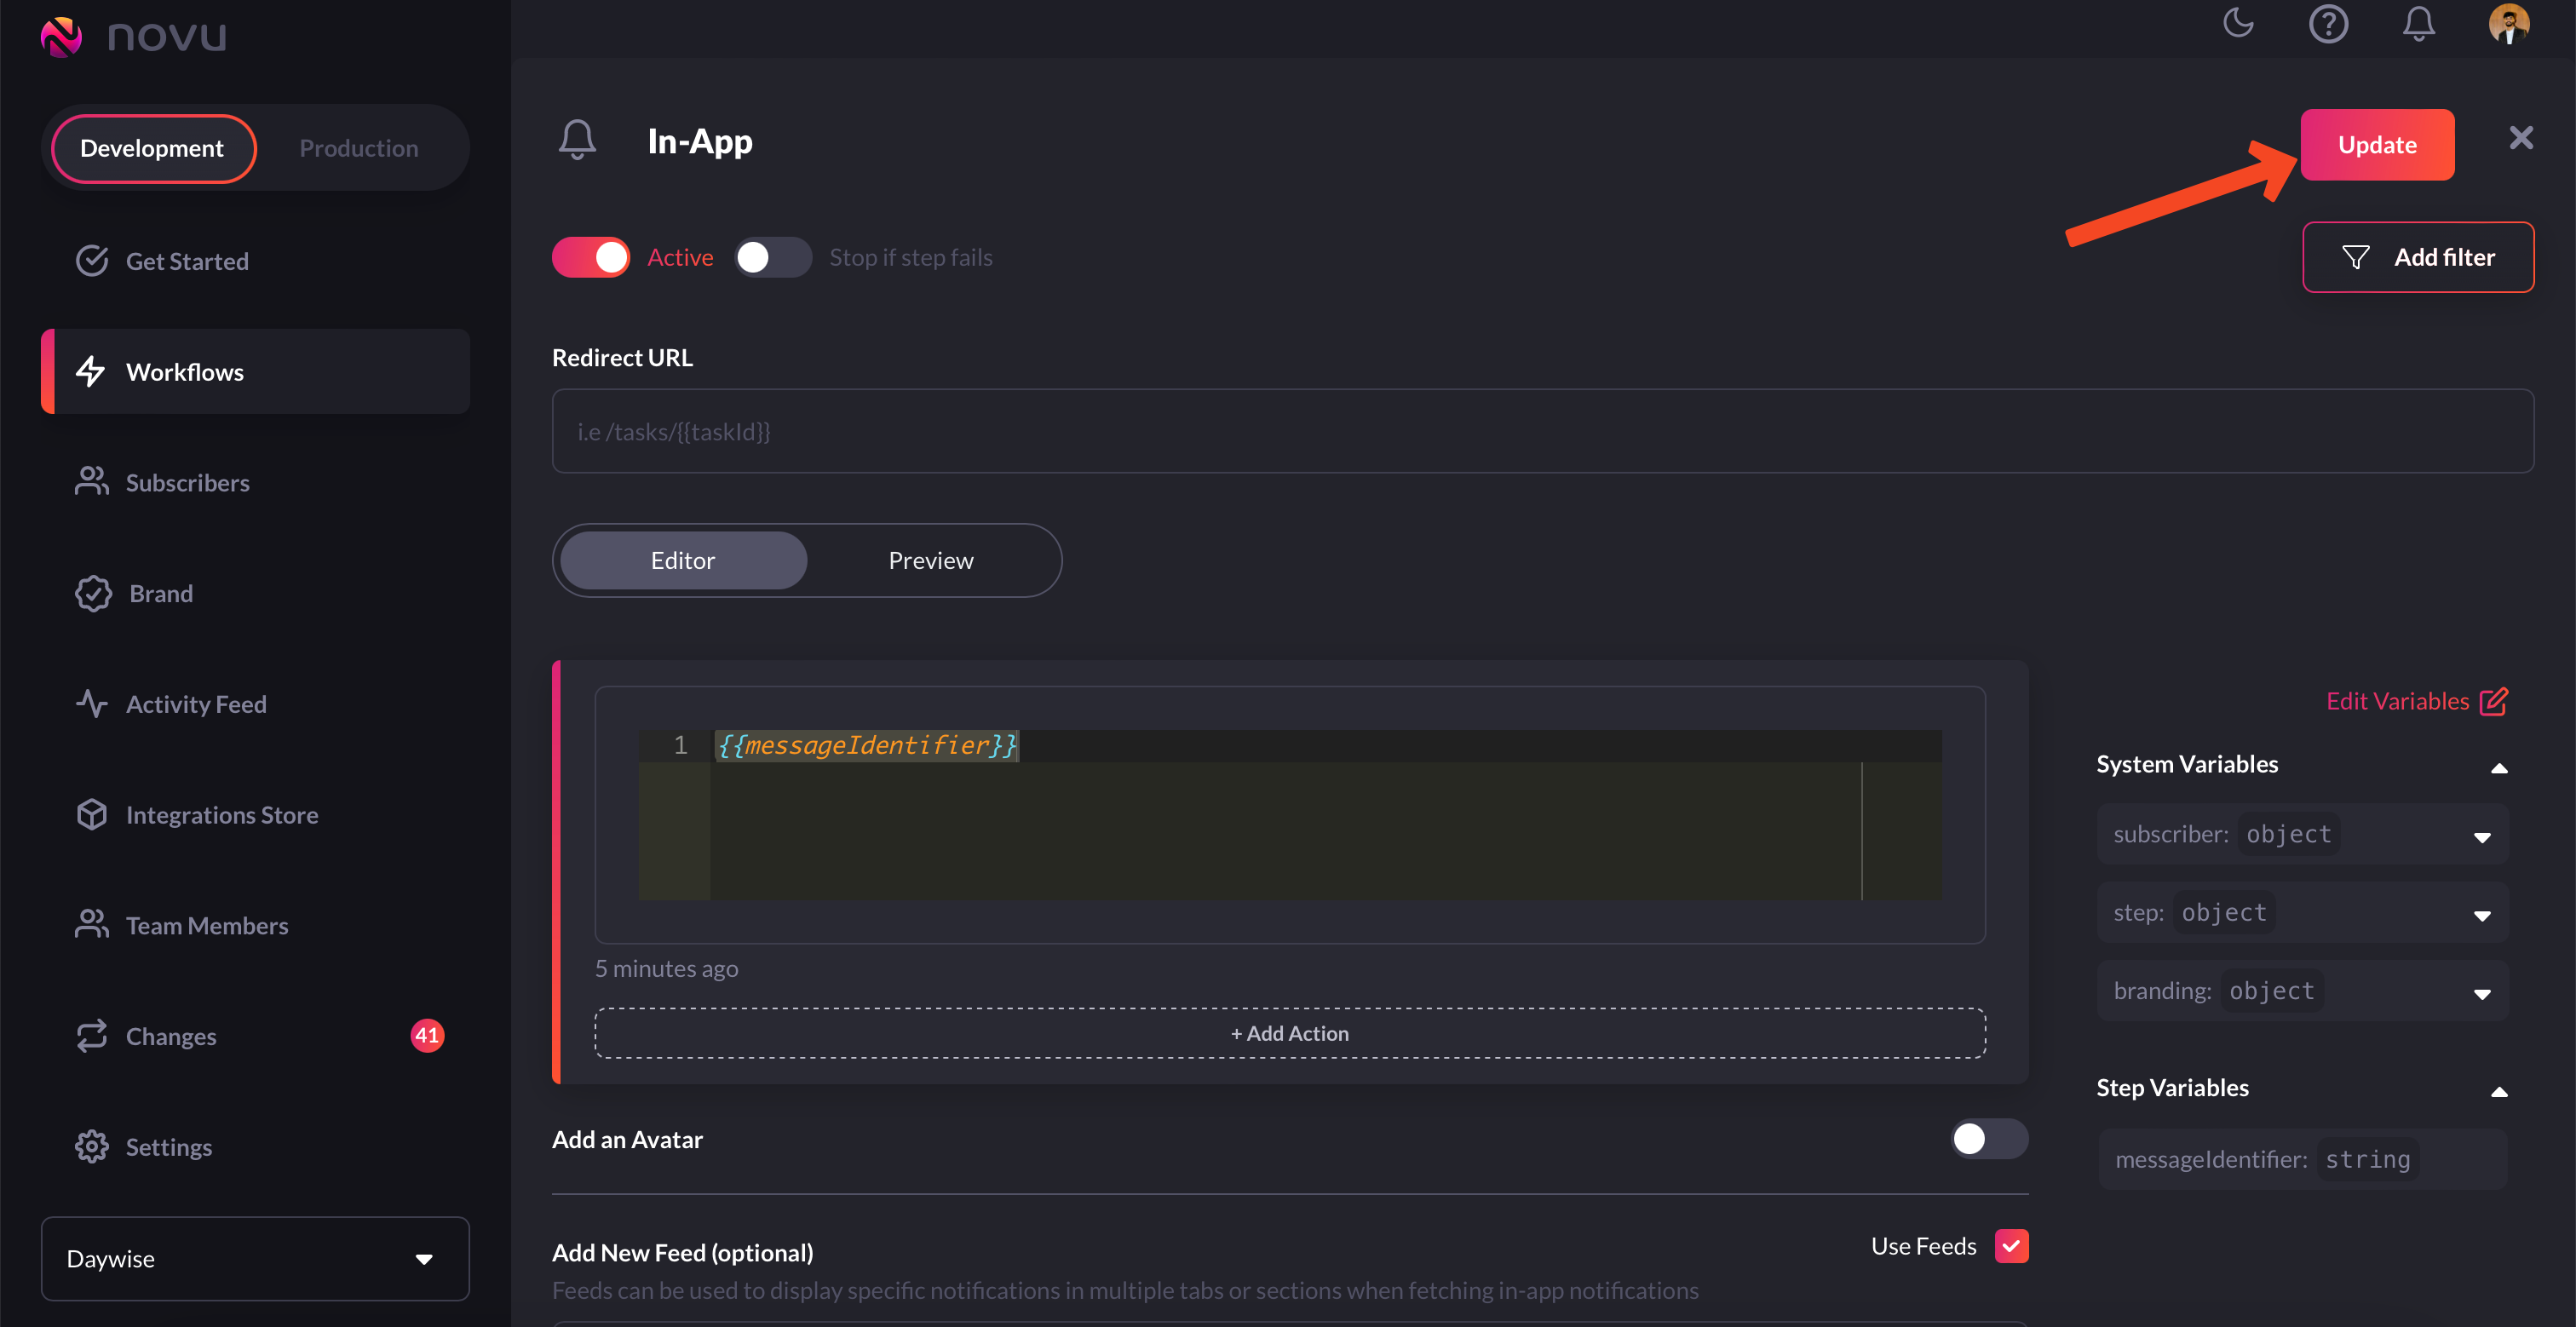Image resolution: width=2576 pixels, height=1327 pixels.
Task: Open Changes page with 41 badge
Action: (170, 1035)
